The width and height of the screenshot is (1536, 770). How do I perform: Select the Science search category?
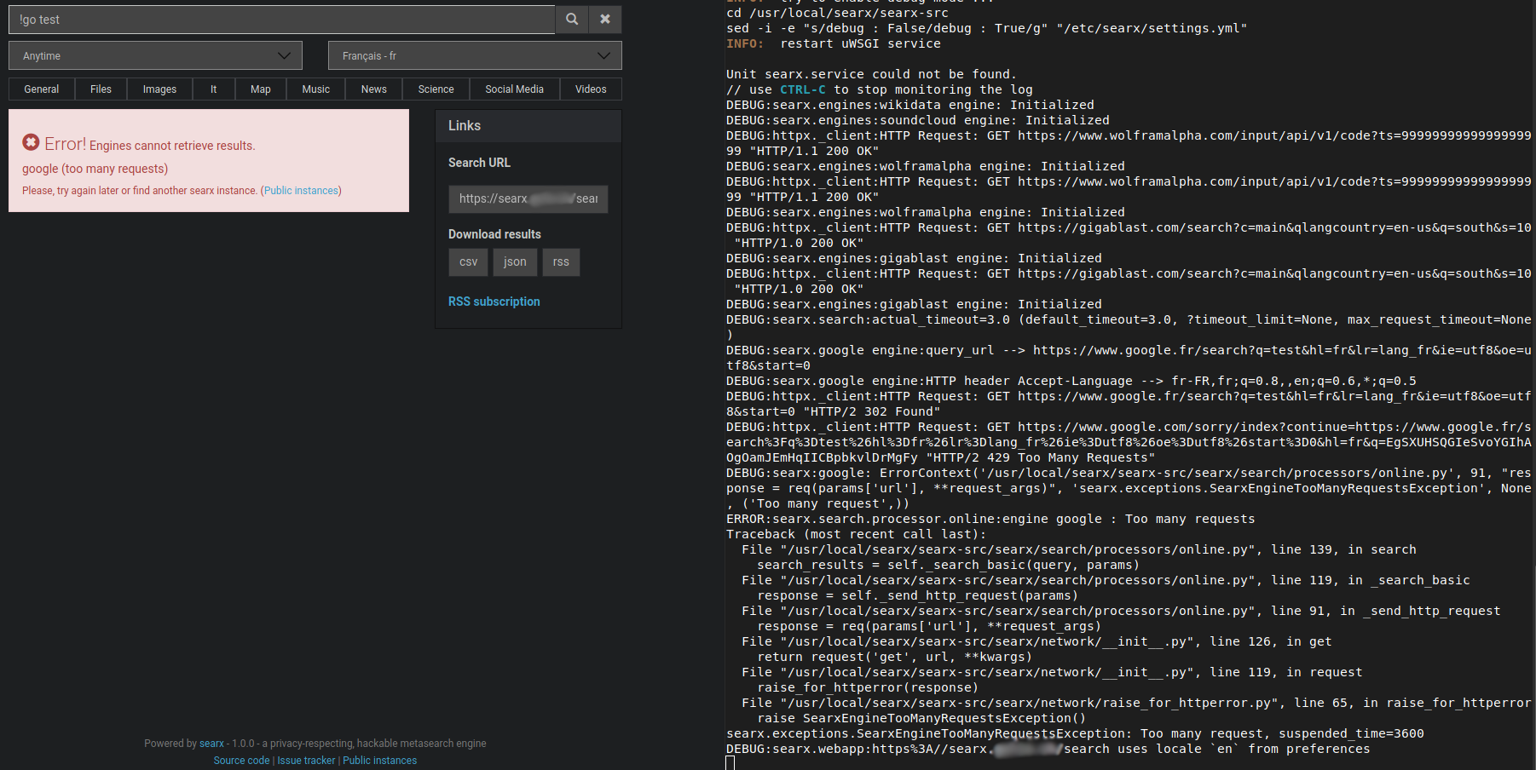(x=435, y=89)
